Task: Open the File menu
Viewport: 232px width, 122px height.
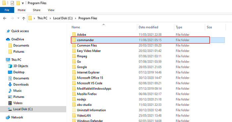Action: click(7, 10)
